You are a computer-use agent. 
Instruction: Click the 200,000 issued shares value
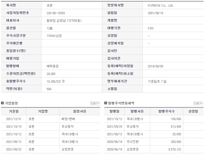[176, 142]
